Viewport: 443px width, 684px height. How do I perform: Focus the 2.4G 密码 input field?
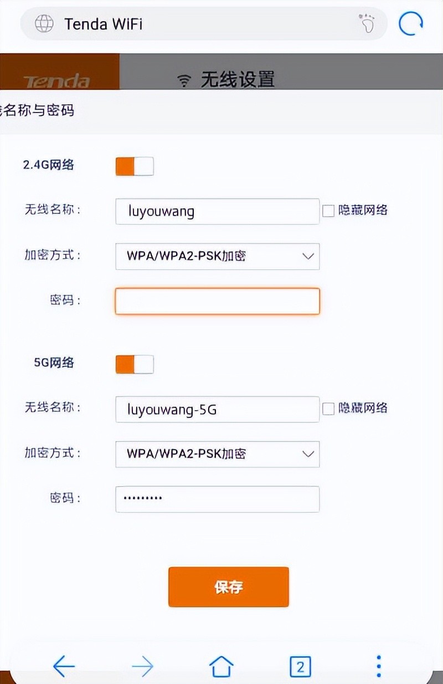pos(217,301)
